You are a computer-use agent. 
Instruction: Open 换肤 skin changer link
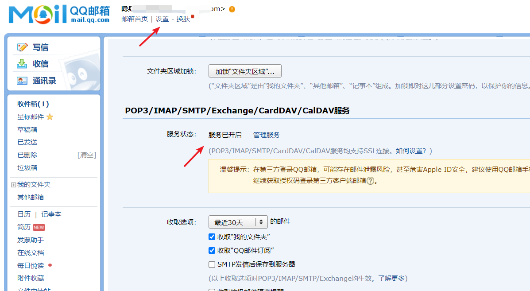click(x=183, y=19)
